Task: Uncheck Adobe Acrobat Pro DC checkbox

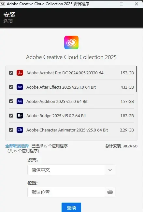Action: click(x=11, y=73)
